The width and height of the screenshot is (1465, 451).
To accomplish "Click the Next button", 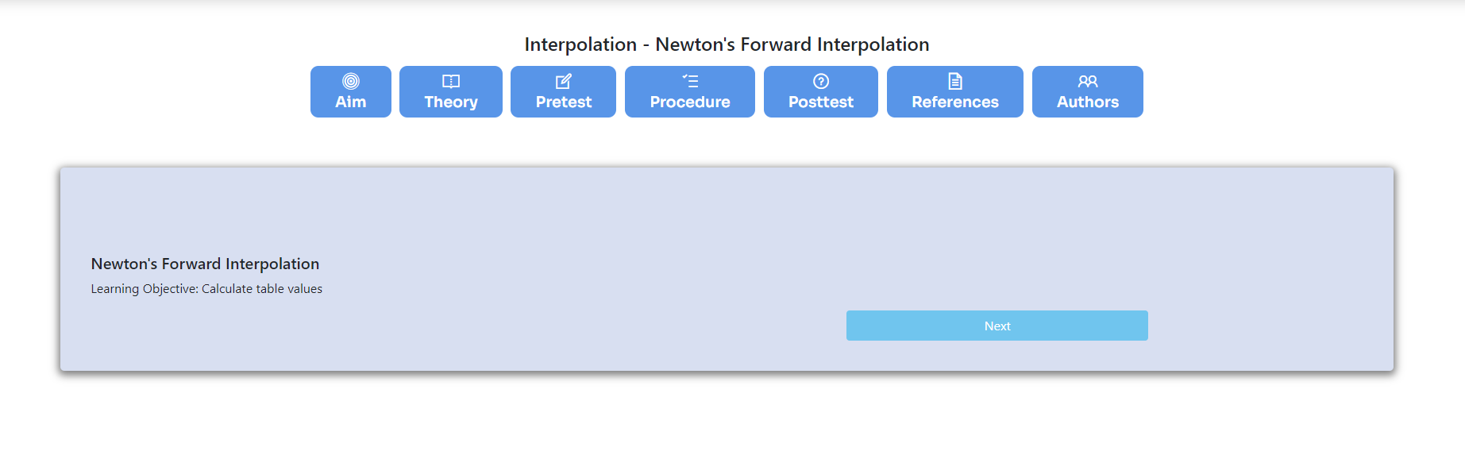I will point(997,326).
